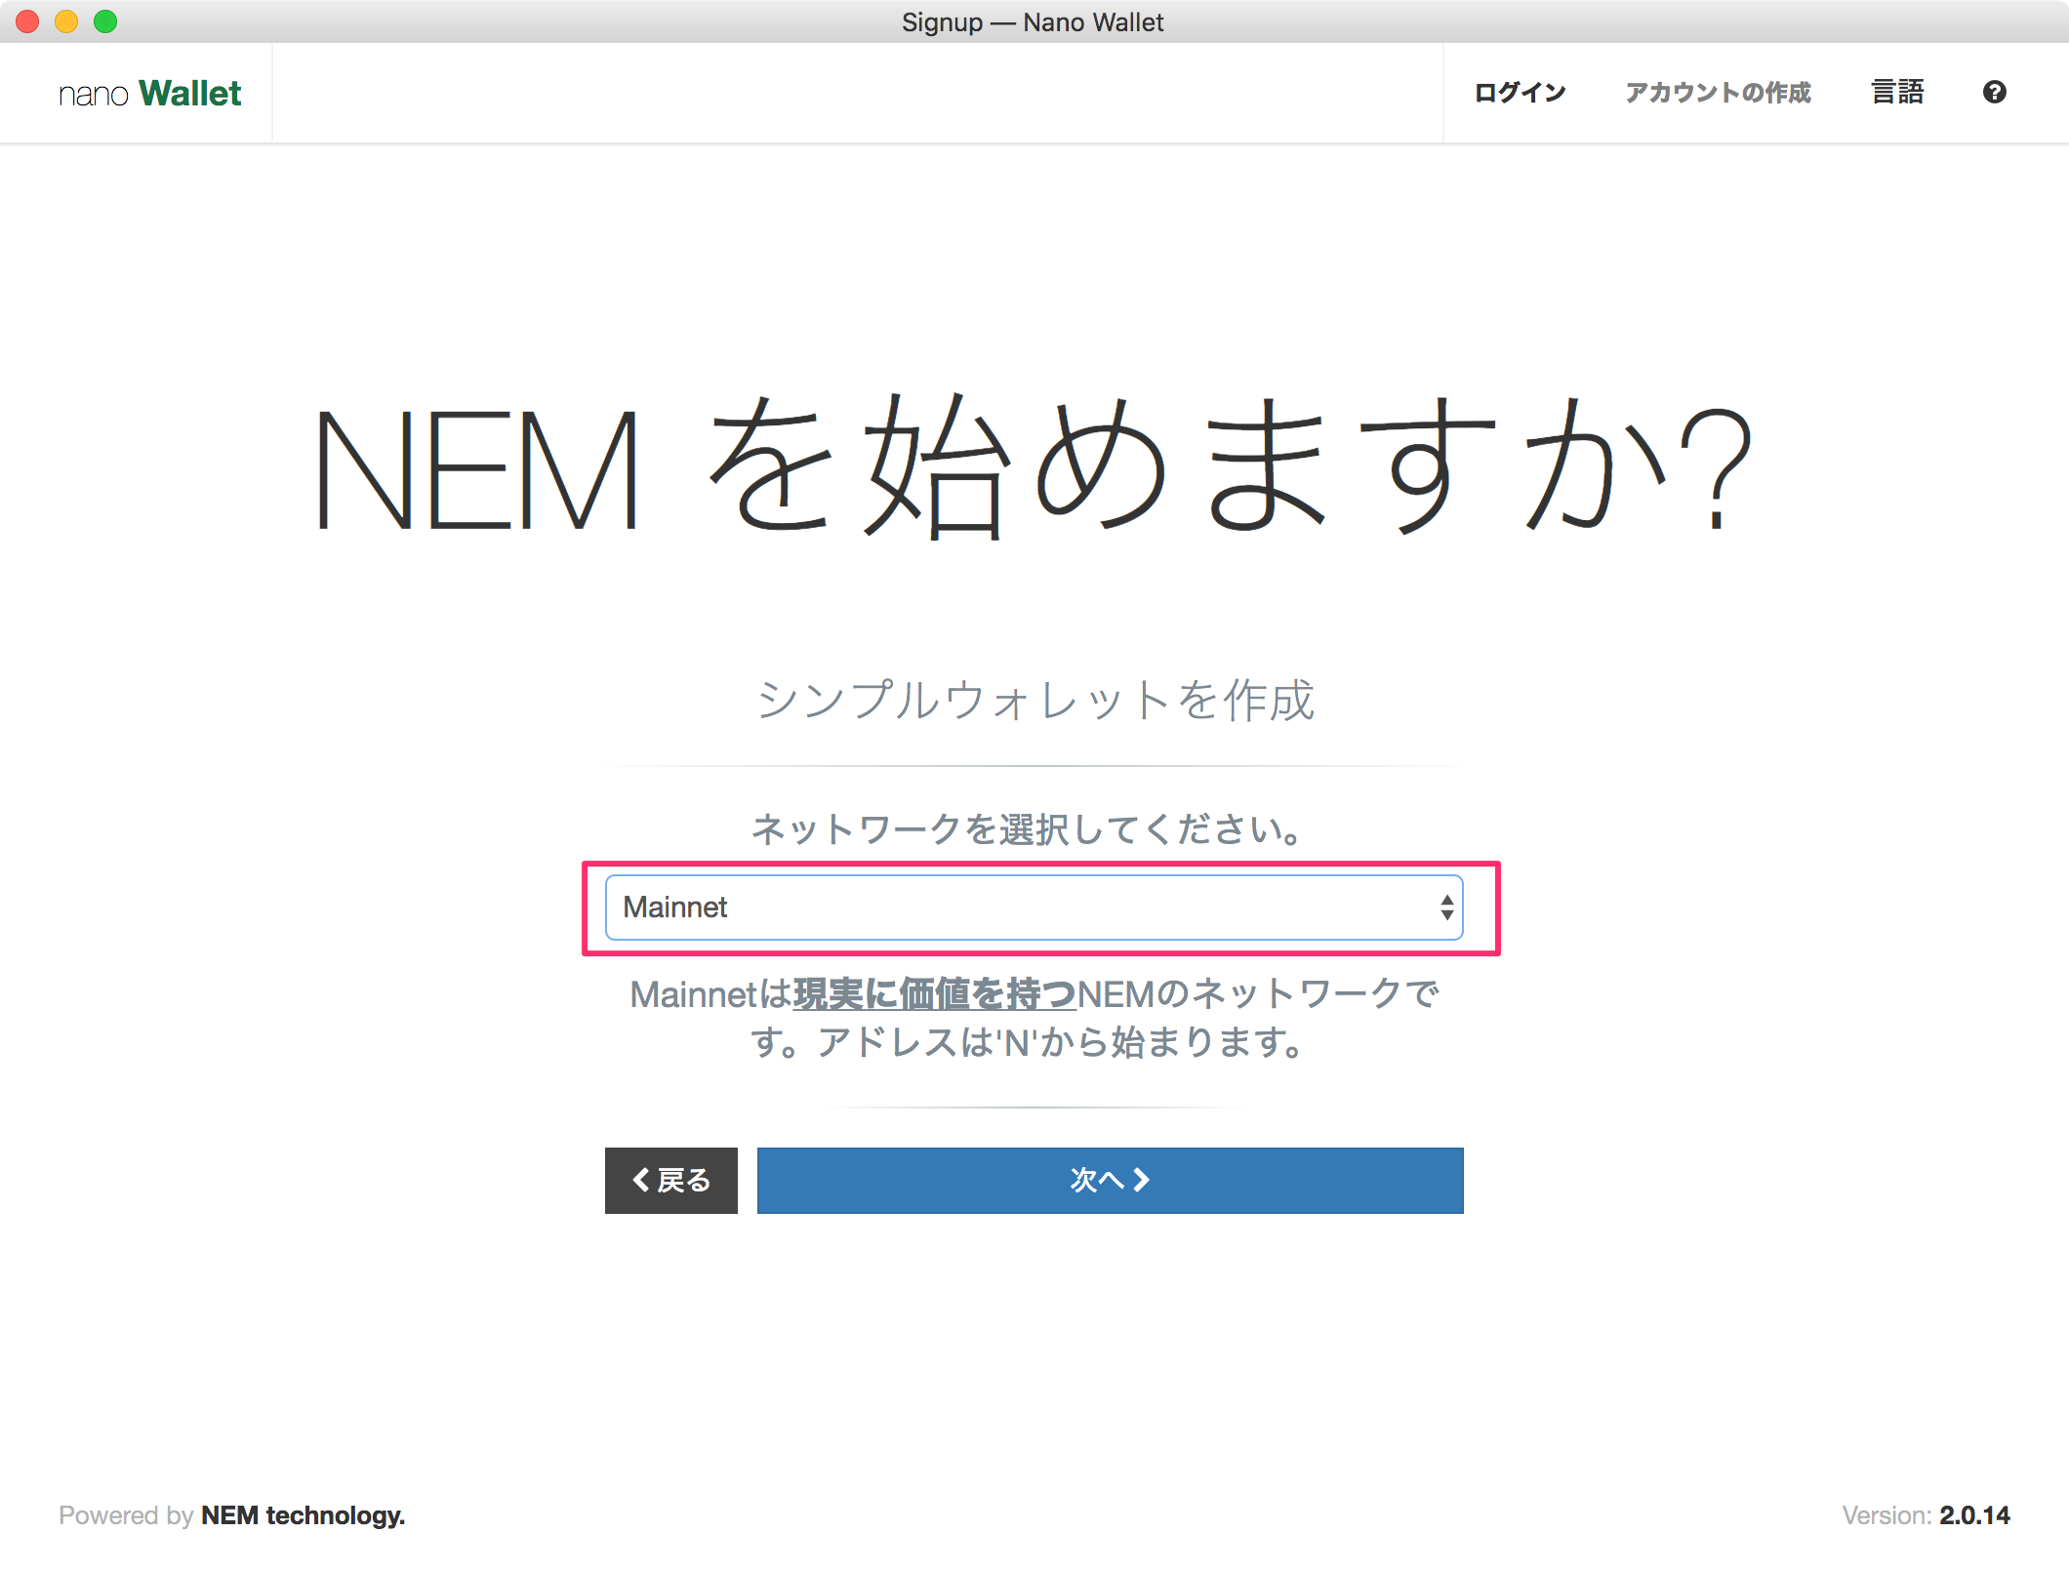Click the underlined 現実に価値を持つ text

(x=934, y=994)
